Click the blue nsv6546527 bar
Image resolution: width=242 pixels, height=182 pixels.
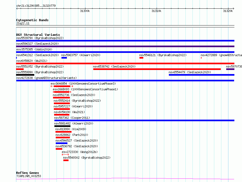coord(61,143)
